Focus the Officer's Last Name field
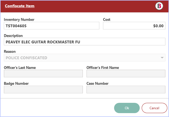 [x=44, y=73]
